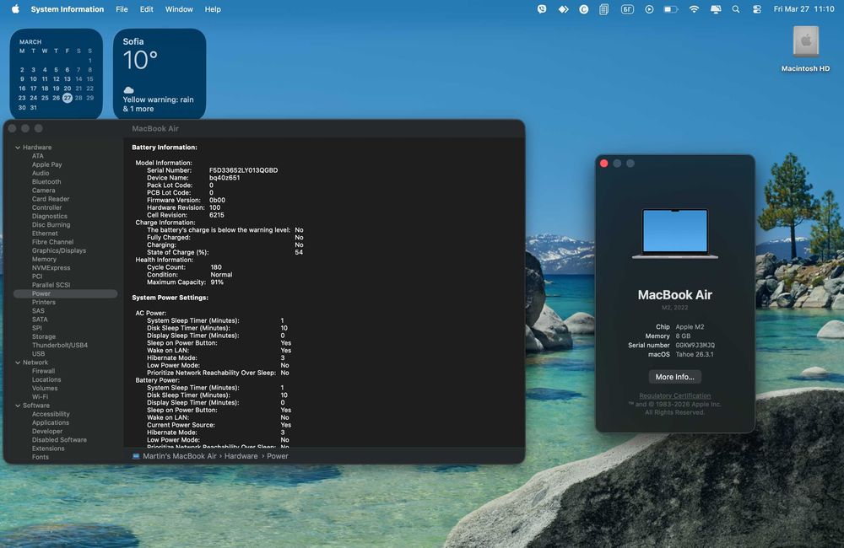
Task: Open the battery status icon
Action: [x=671, y=9]
